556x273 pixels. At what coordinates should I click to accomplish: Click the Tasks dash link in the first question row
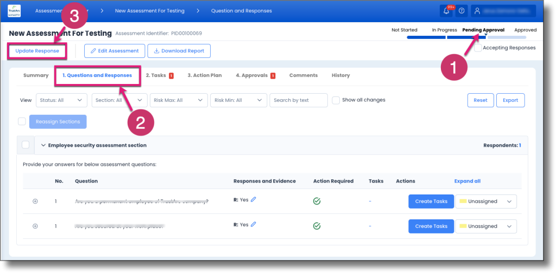370,201
